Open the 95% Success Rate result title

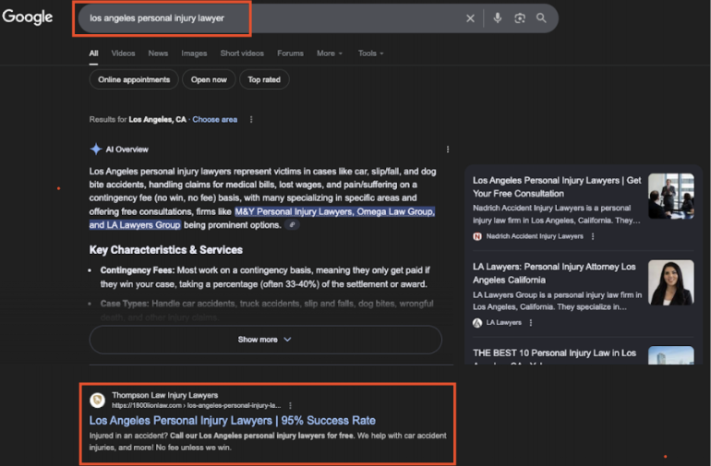232,421
